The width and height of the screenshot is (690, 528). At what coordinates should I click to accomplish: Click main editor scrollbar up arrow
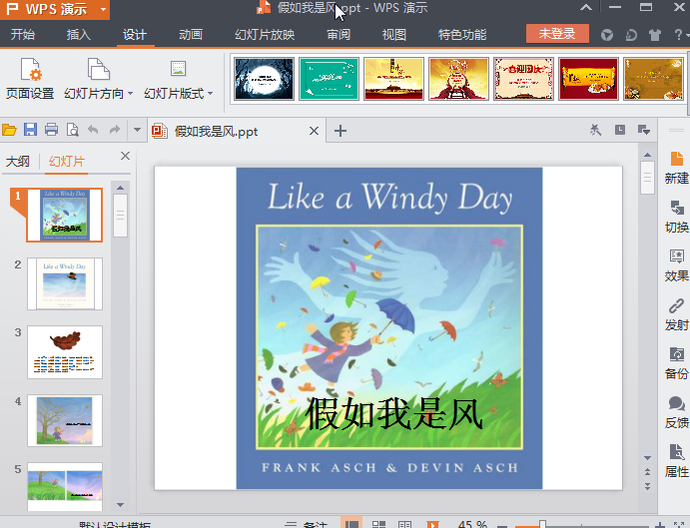647,155
